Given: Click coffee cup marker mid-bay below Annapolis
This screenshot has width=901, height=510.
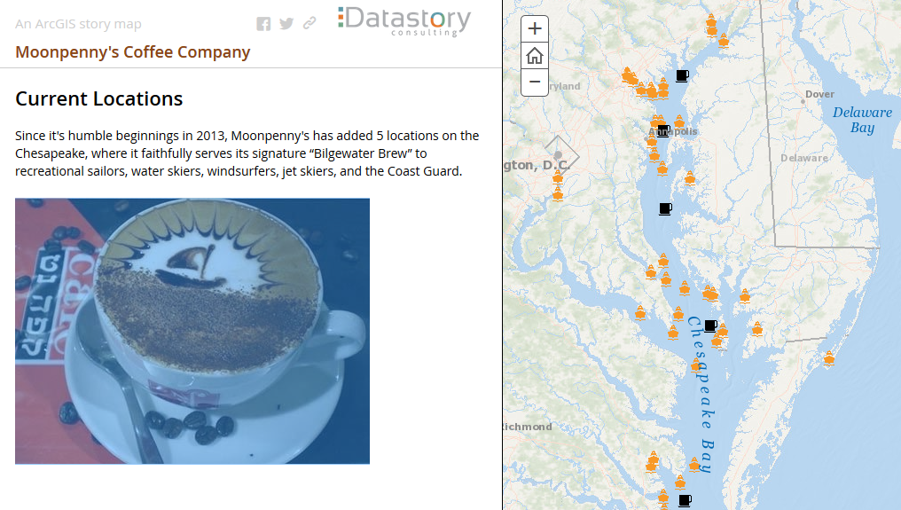Looking at the screenshot, I should 665,208.
